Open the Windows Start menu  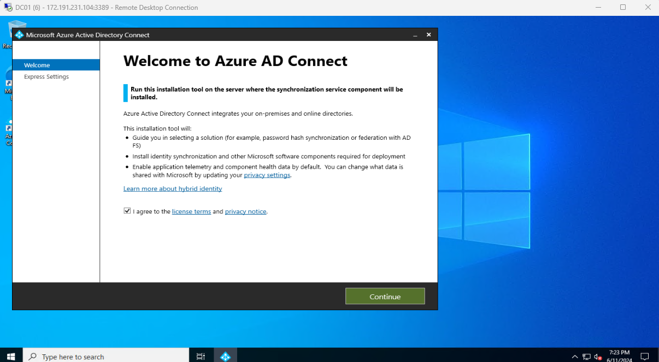click(11, 357)
